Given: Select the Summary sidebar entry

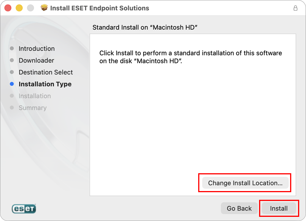Looking at the screenshot, I should click(33, 108).
